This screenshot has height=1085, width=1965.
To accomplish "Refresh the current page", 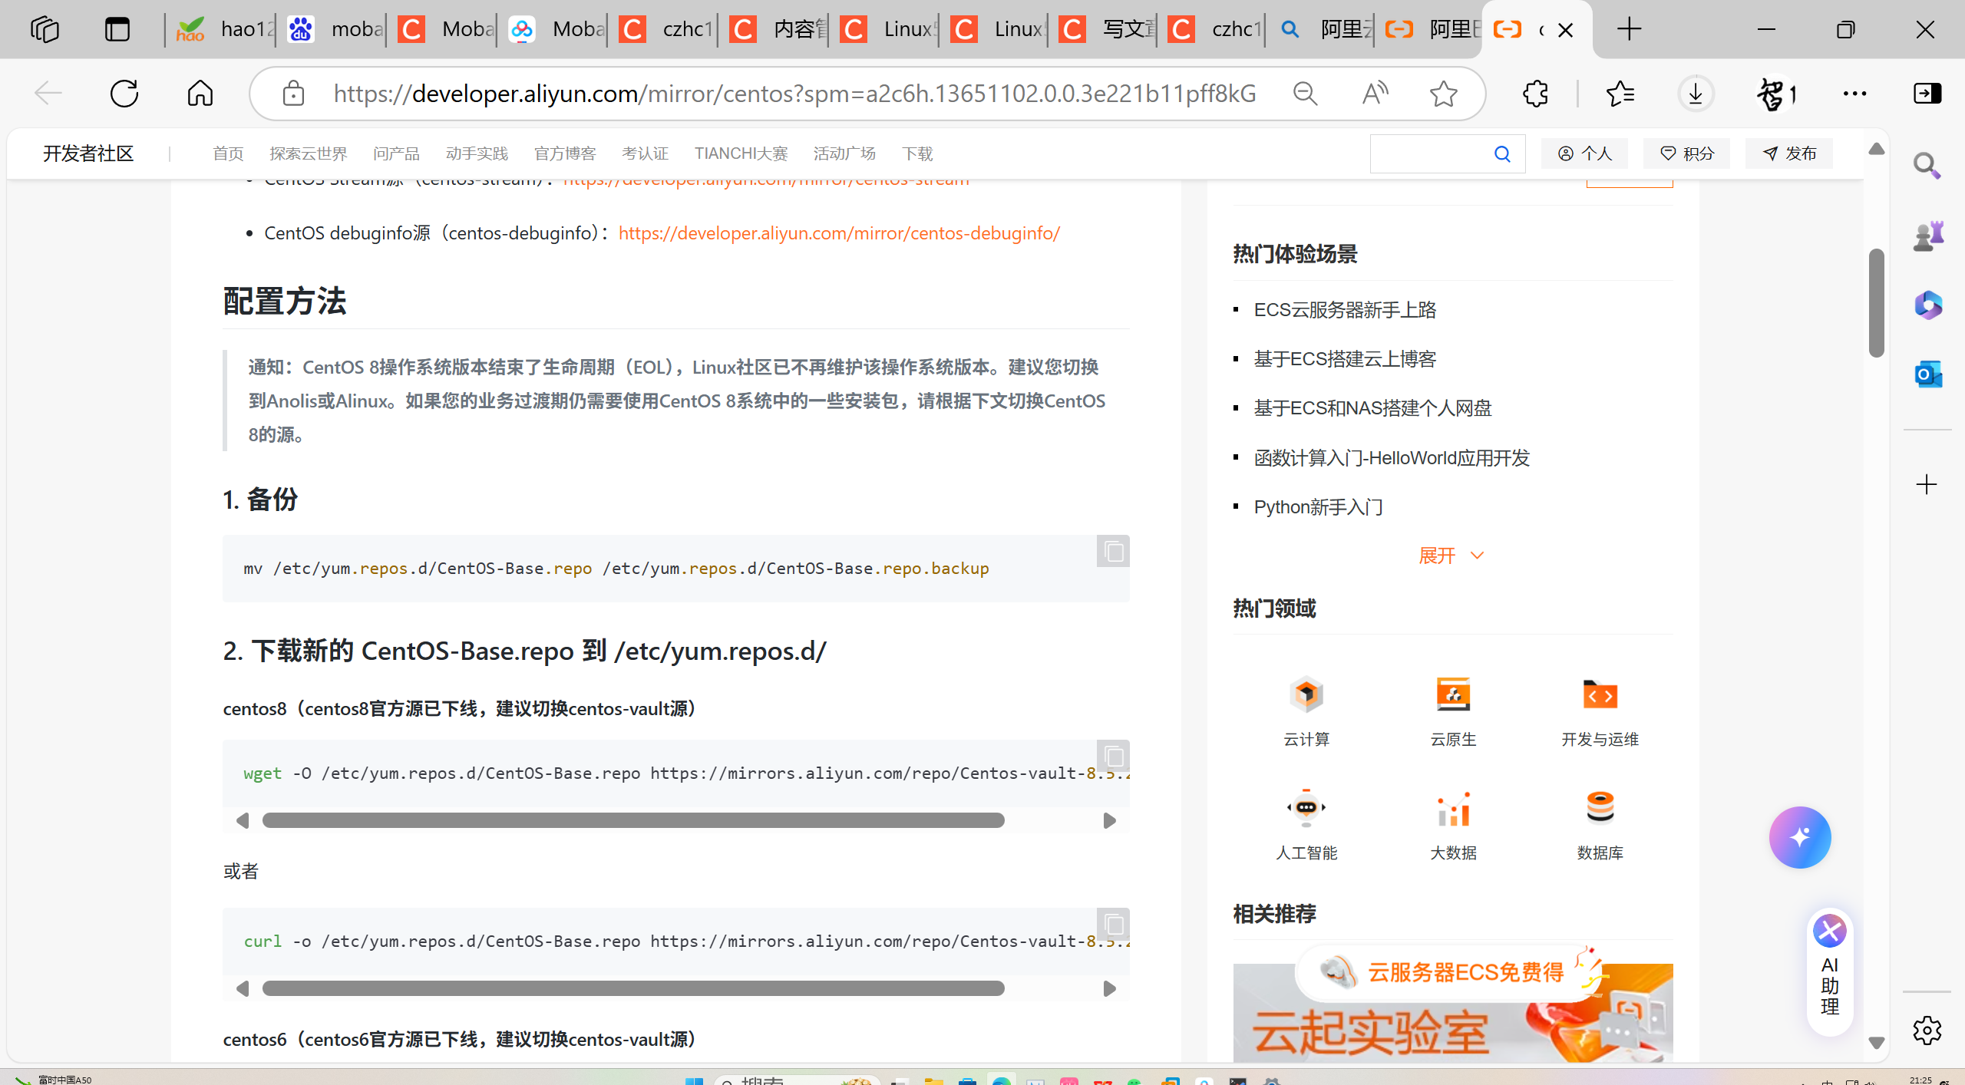I will 124,94.
